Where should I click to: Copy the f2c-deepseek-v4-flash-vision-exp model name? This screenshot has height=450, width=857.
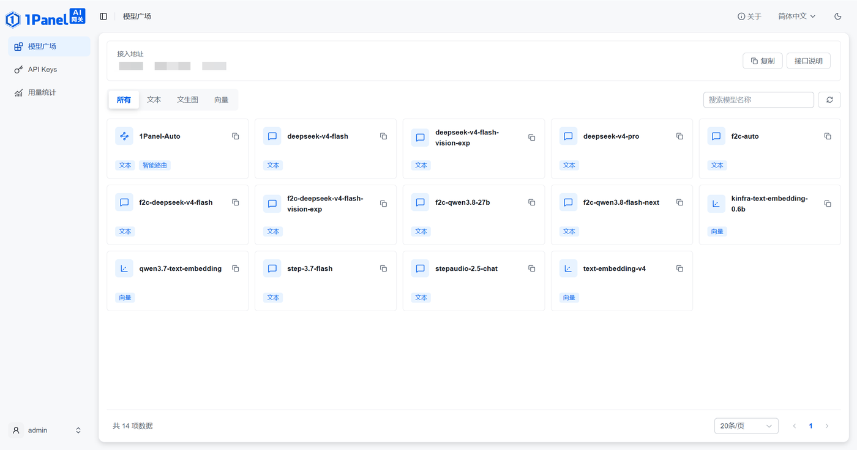point(384,204)
